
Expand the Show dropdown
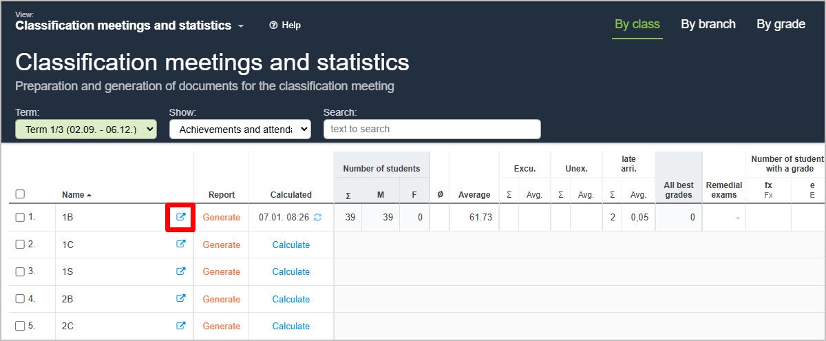pos(240,130)
